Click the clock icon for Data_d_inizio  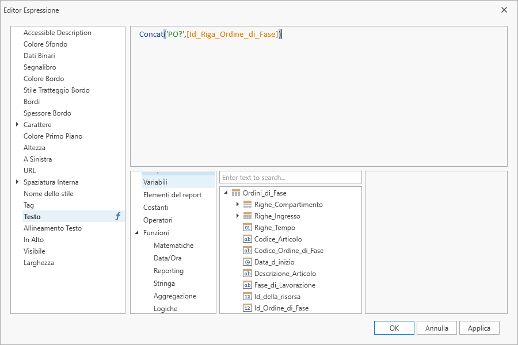(247, 262)
